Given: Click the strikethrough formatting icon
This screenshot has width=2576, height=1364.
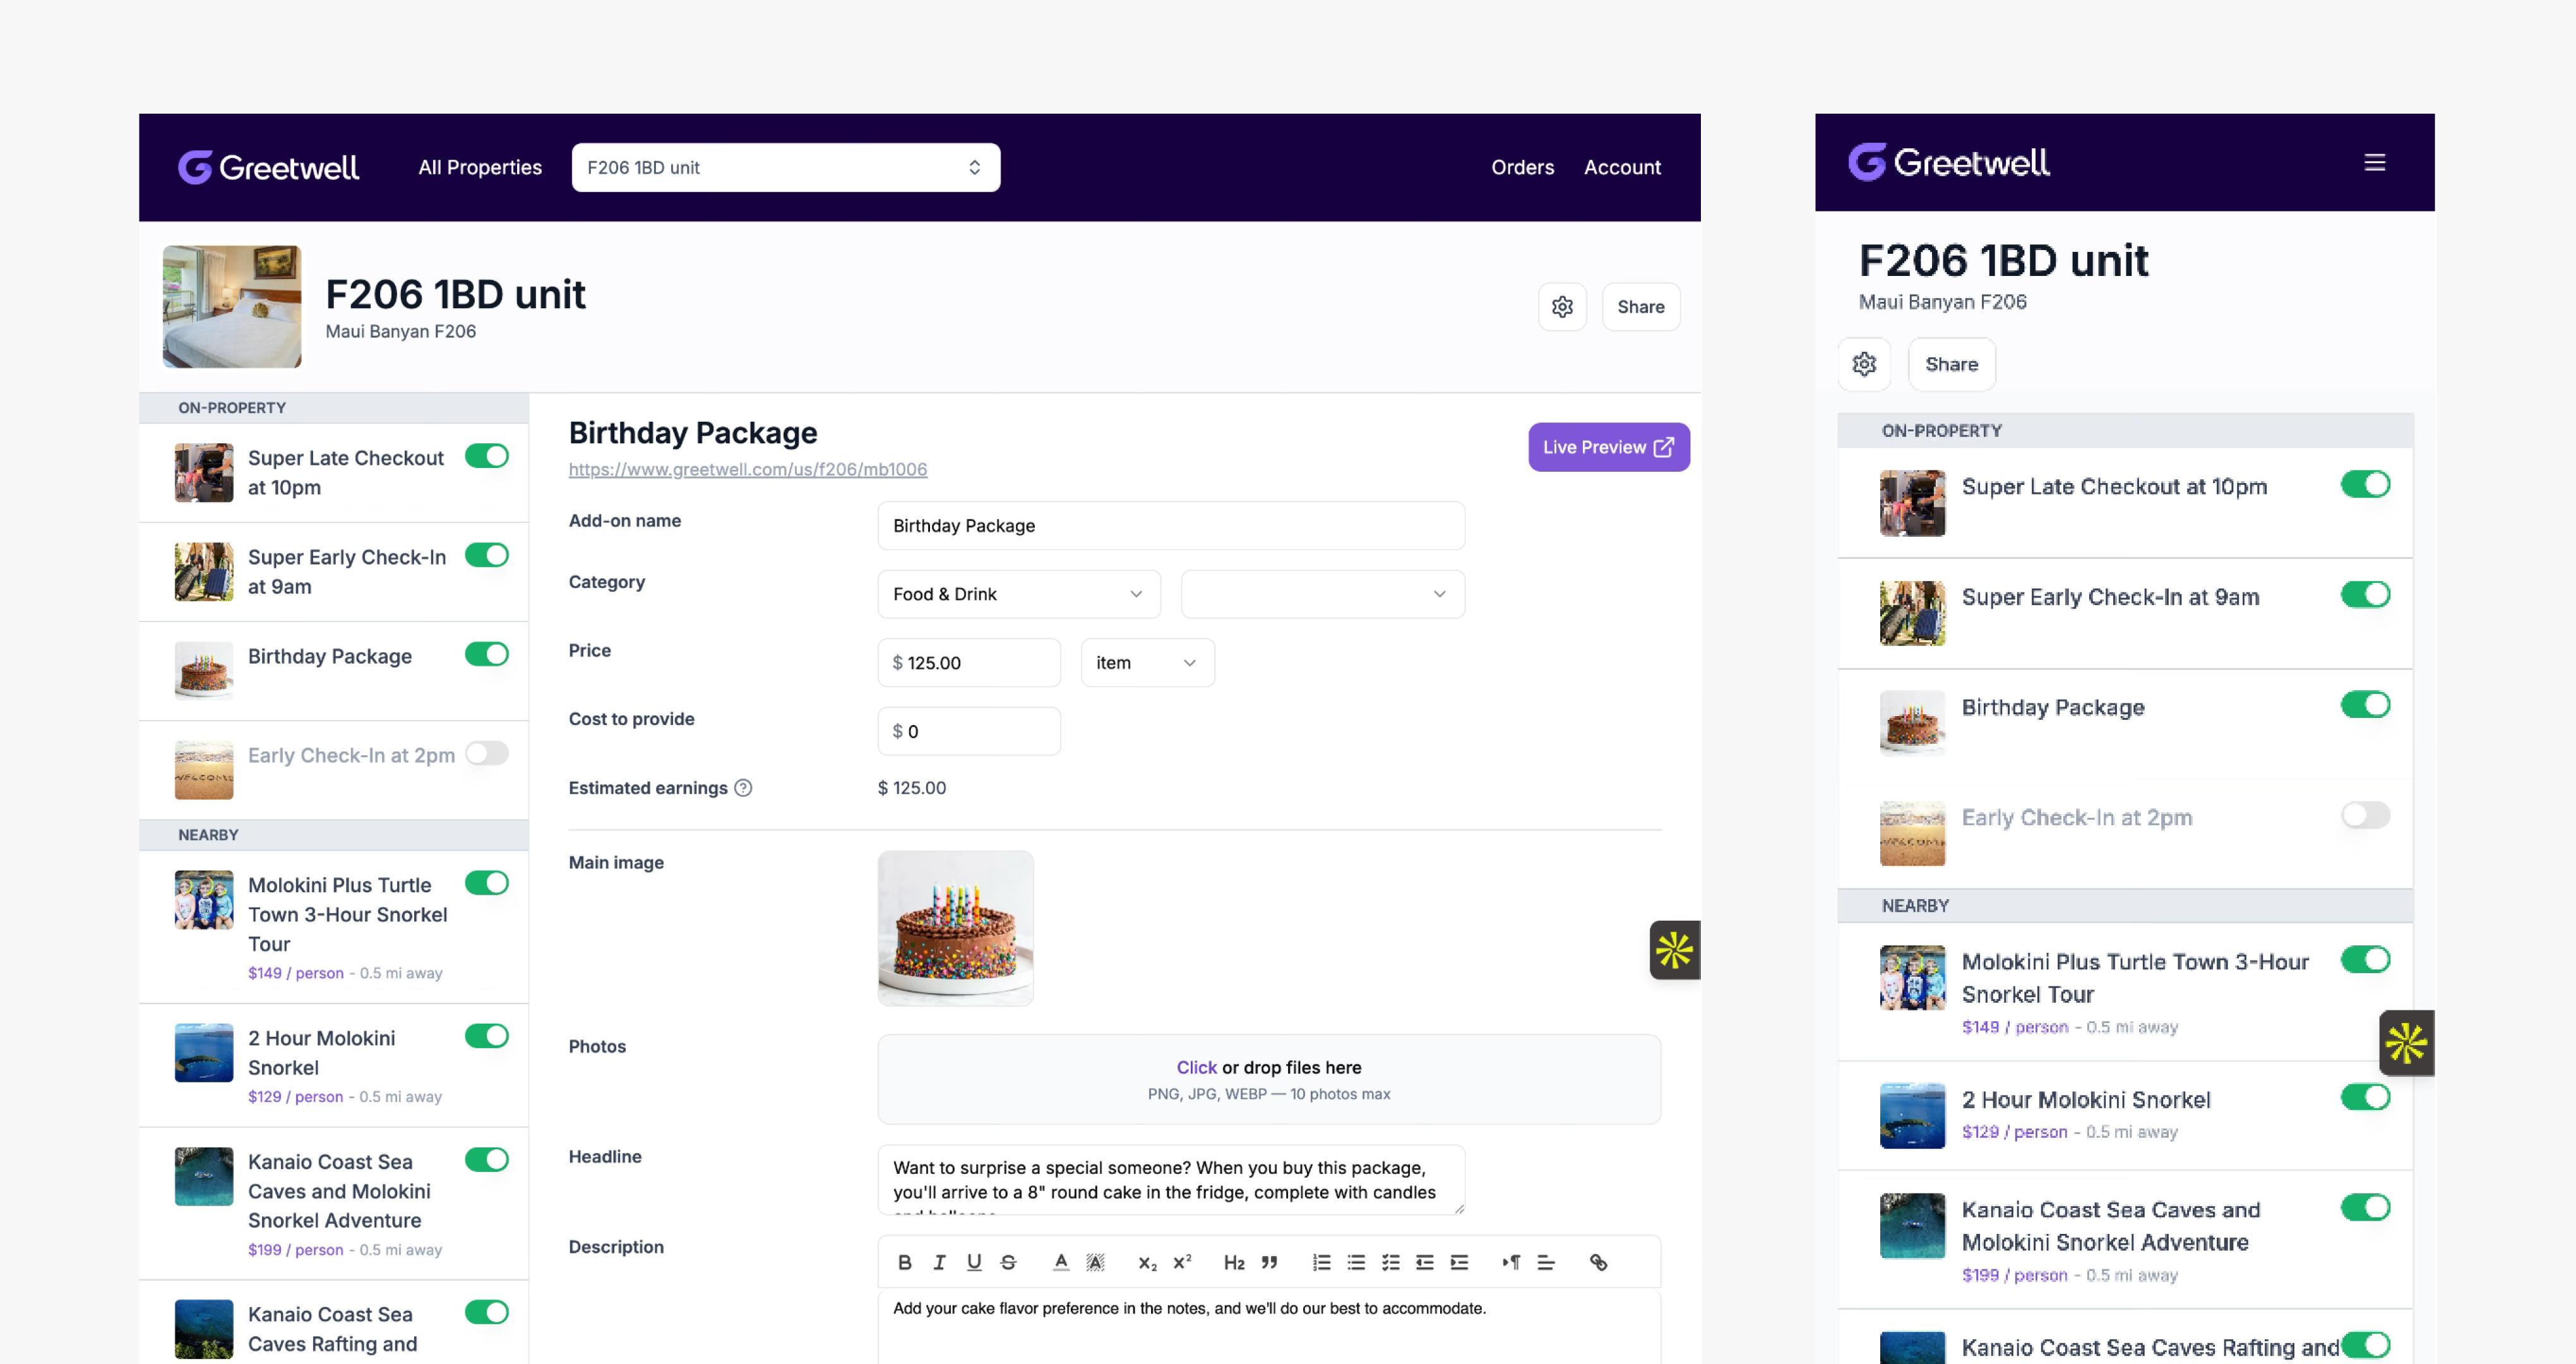Looking at the screenshot, I should coord(1008,1262).
